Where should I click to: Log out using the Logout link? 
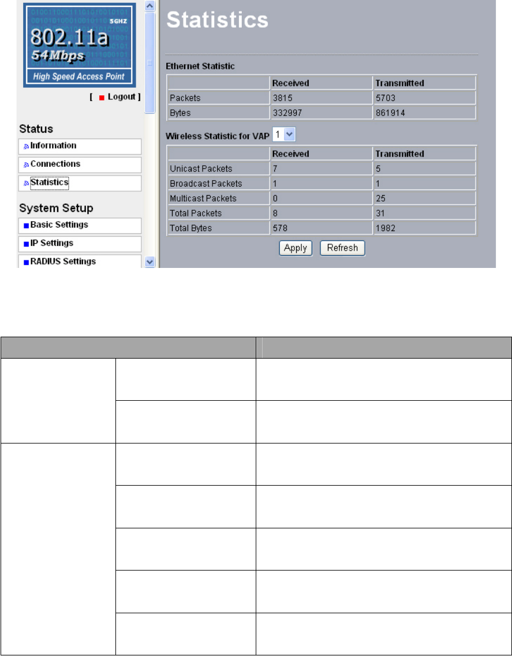[x=122, y=97]
